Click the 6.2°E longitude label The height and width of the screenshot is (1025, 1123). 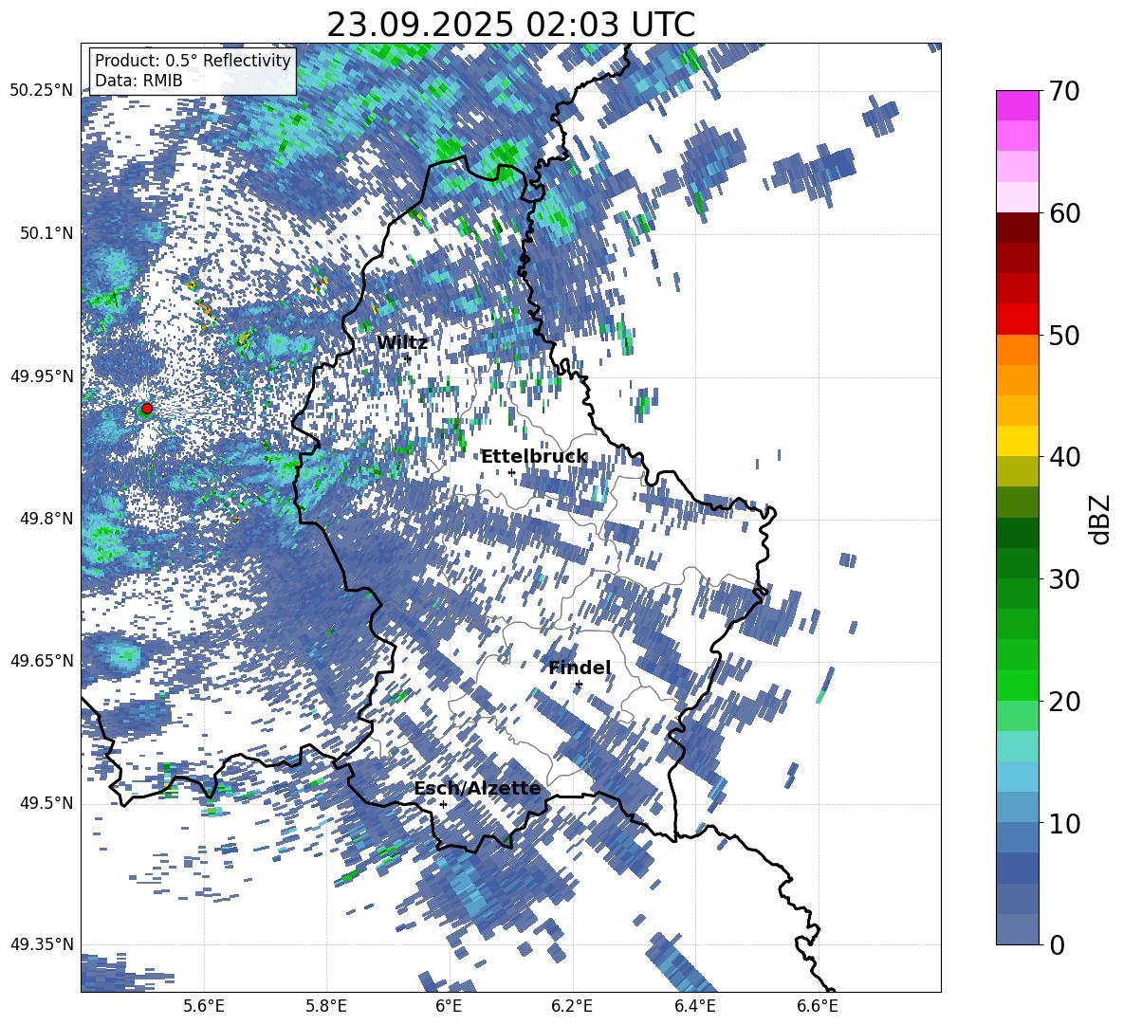[572, 1006]
